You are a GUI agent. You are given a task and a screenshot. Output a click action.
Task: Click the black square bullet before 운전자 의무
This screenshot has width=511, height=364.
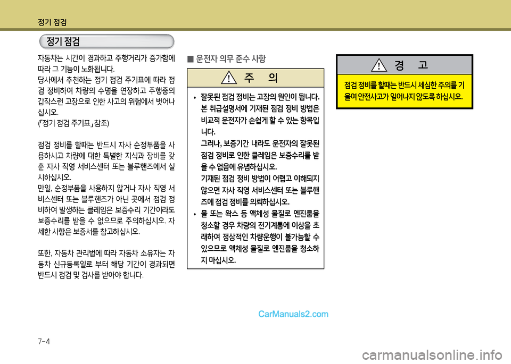point(191,58)
